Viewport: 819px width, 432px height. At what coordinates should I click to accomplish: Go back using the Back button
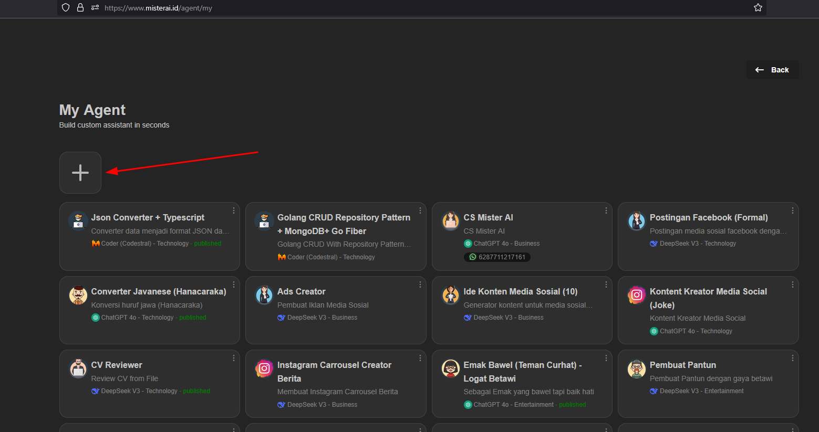772,70
